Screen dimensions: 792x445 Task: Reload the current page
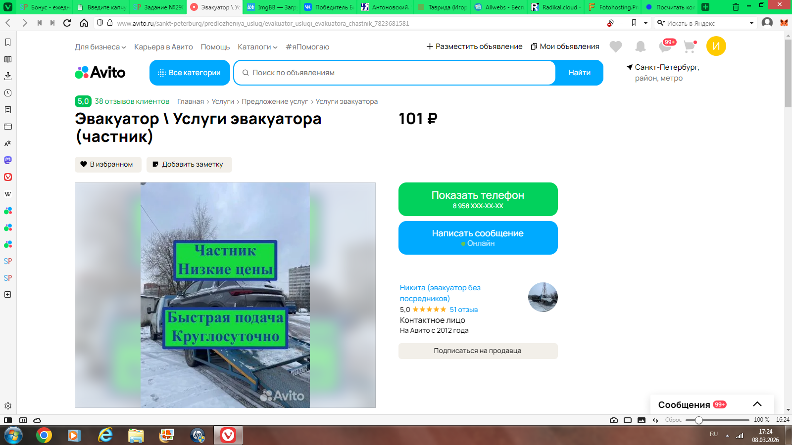pos(67,23)
